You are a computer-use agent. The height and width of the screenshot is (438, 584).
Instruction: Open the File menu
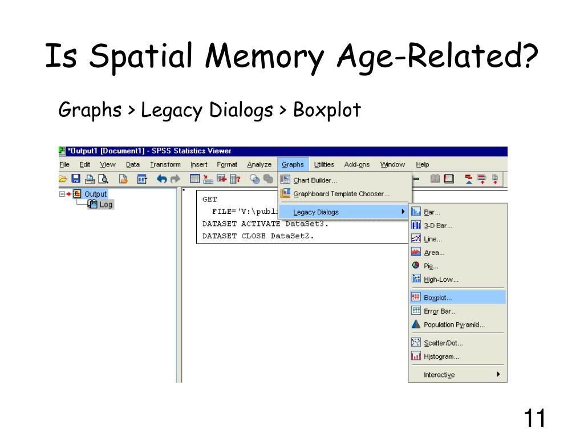click(64, 164)
